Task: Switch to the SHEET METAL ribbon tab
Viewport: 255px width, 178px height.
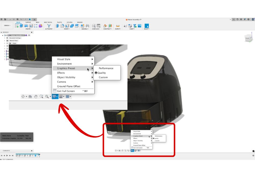Action: 48,22
